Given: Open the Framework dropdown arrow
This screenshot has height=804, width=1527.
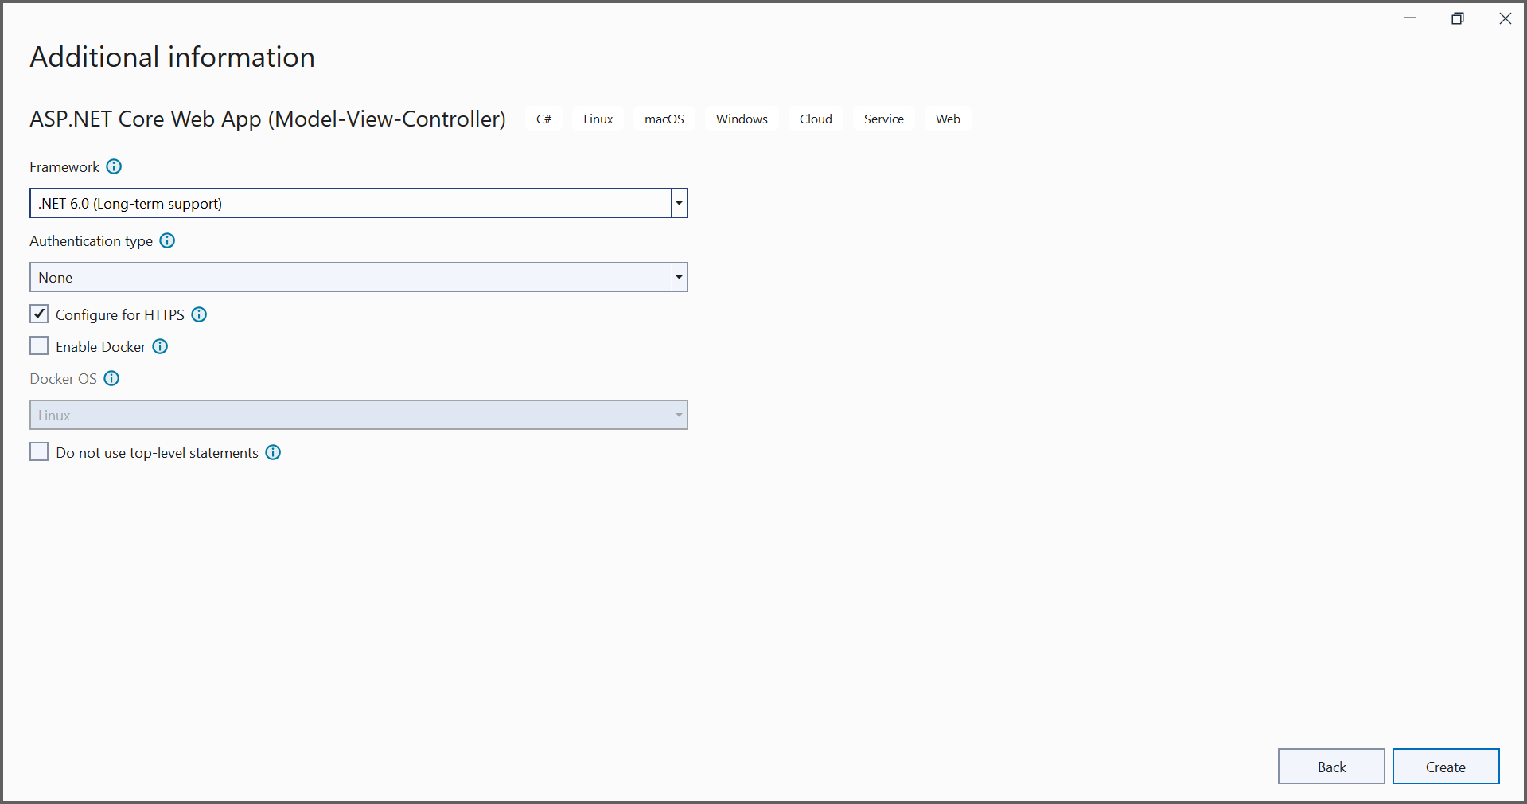Looking at the screenshot, I should [x=679, y=203].
